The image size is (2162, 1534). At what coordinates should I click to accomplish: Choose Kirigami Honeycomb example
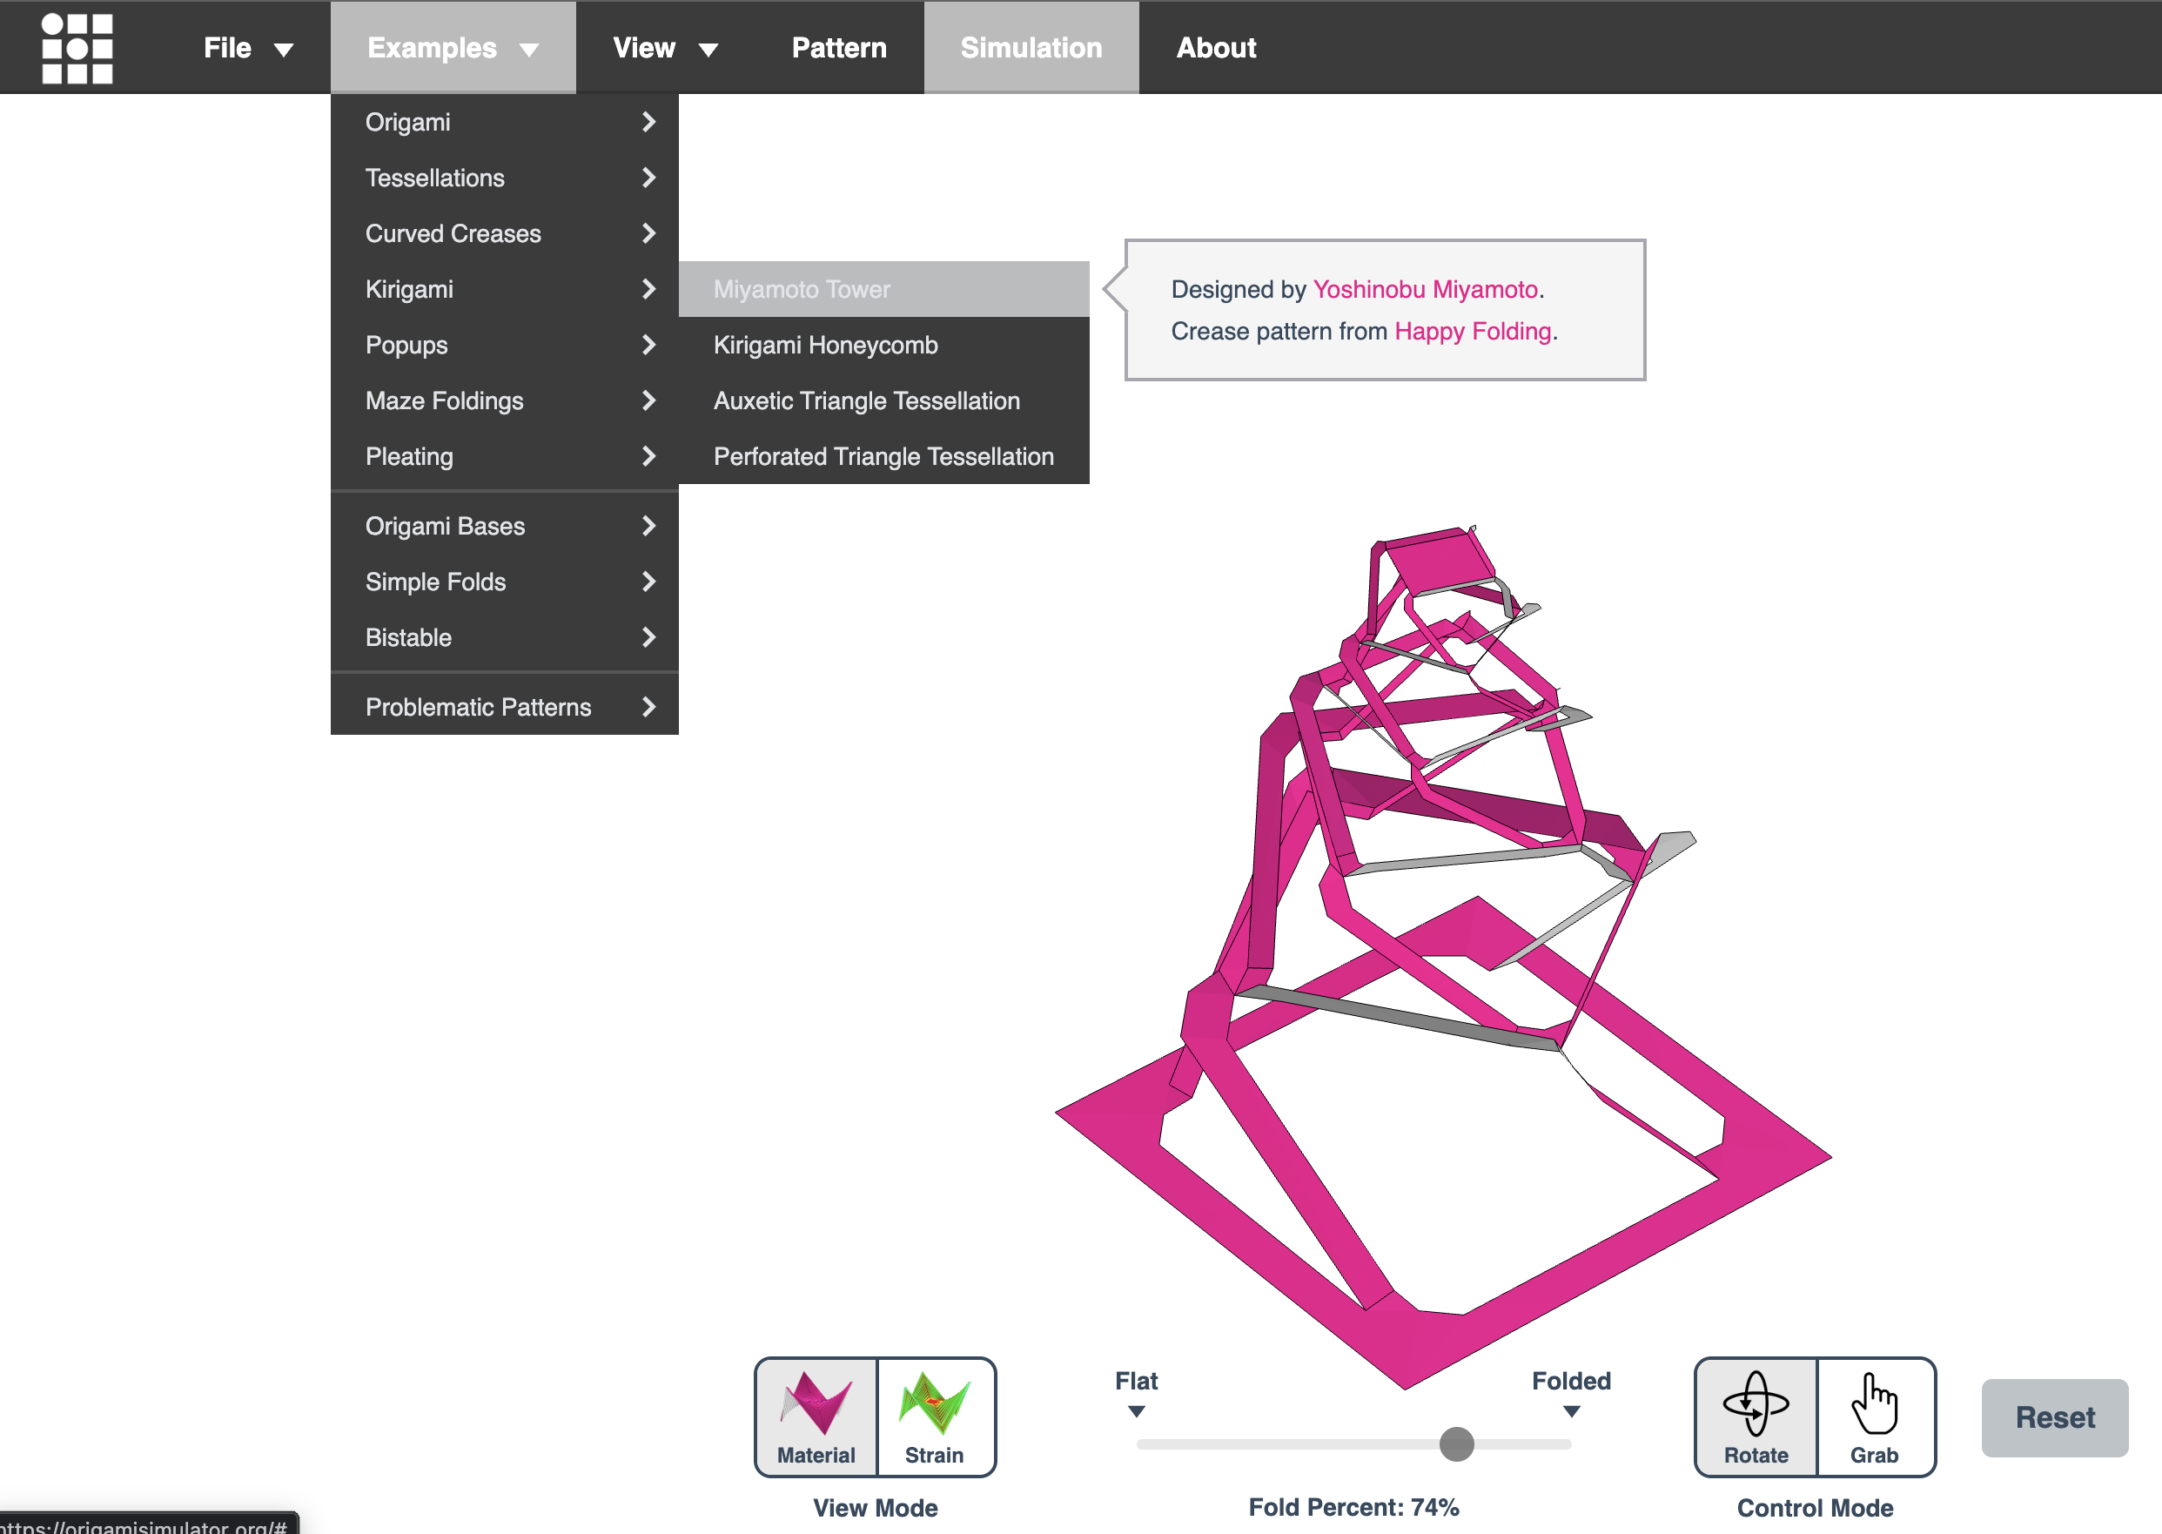point(825,345)
